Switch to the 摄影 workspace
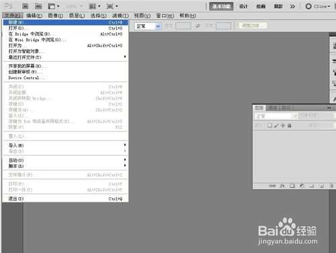This screenshot has width=336, height=253. pyautogui.click(x=278, y=6)
